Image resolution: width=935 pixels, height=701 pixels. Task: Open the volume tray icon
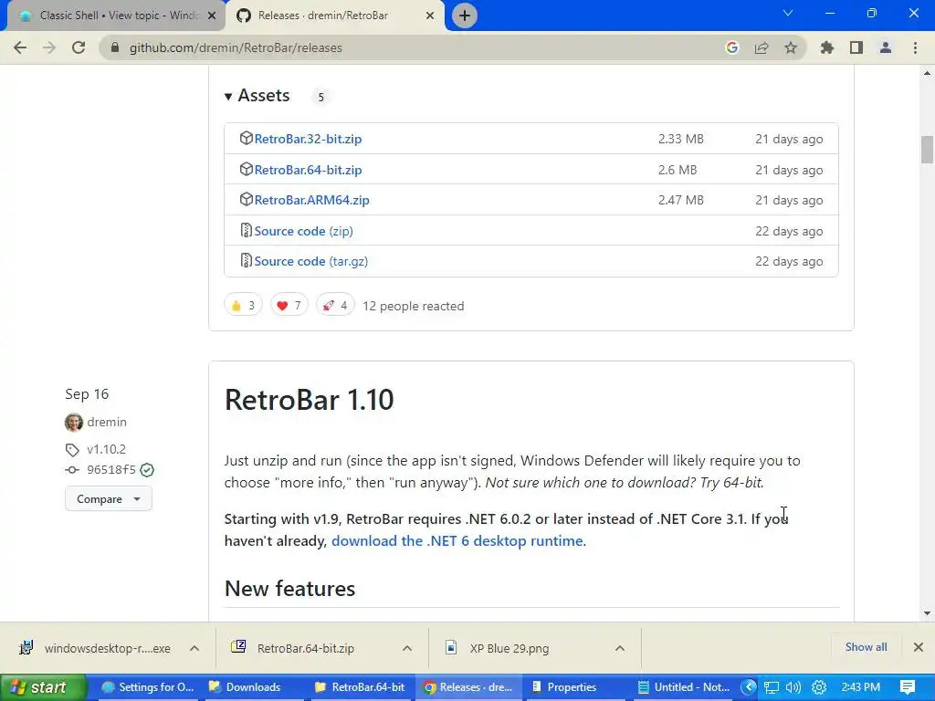(x=793, y=687)
